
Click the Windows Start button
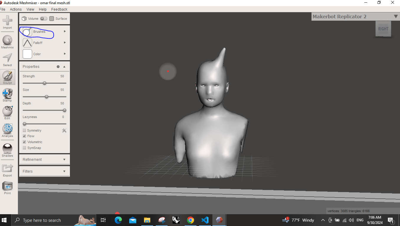coord(4,220)
